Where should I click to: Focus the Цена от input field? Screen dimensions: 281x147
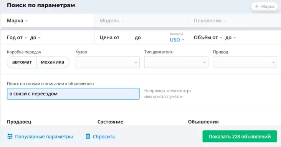pyautogui.click(x=112, y=38)
